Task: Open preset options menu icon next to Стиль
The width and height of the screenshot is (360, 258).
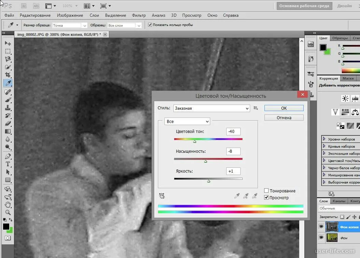Action: 256,108
